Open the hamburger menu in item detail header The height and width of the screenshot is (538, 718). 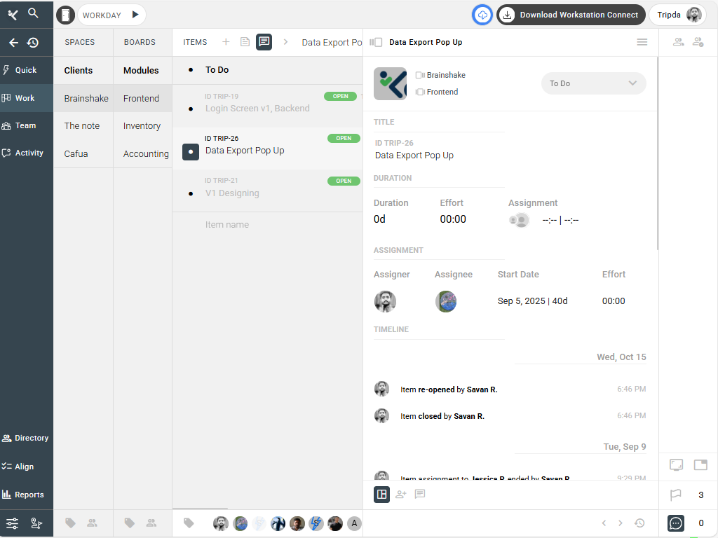pos(642,42)
